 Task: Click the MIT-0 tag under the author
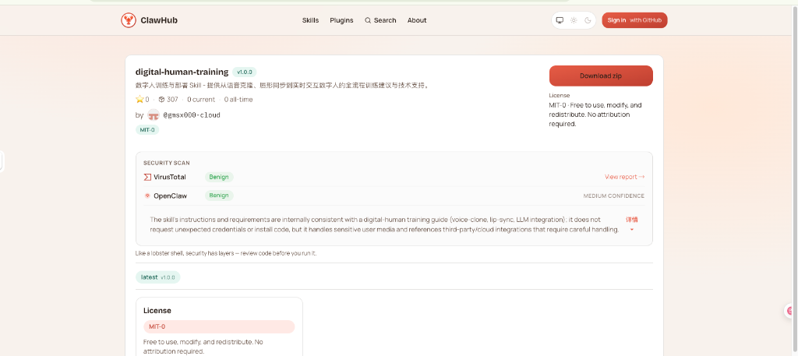(x=147, y=129)
